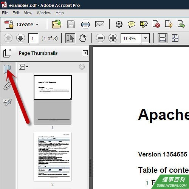Open the Edit menu
The image size is (189, 189).
[x=16, y=13]
